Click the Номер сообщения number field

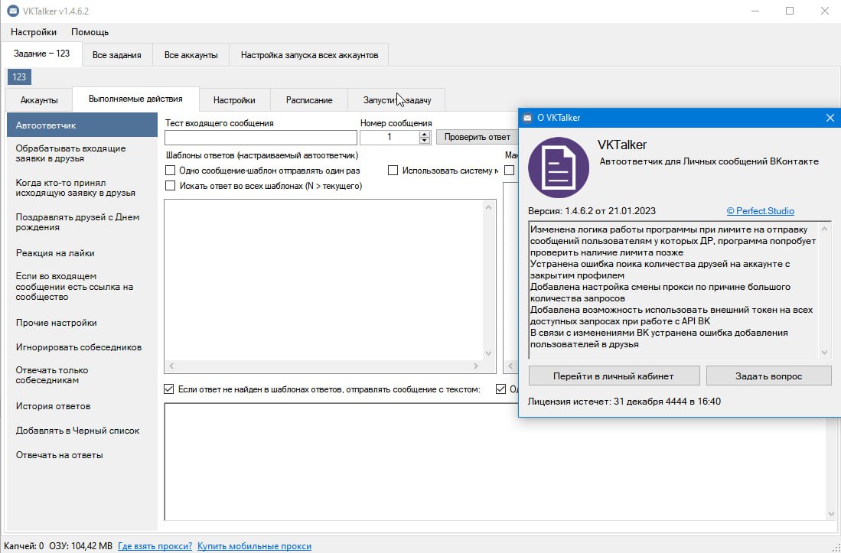390,138
